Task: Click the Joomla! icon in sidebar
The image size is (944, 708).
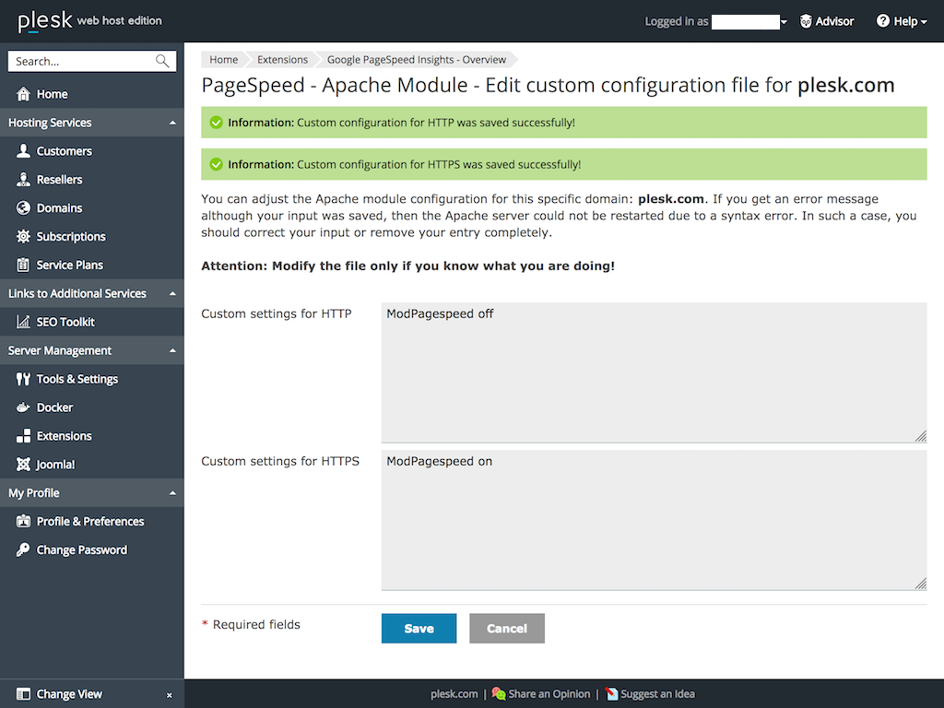Action: [x=24, y=465]
